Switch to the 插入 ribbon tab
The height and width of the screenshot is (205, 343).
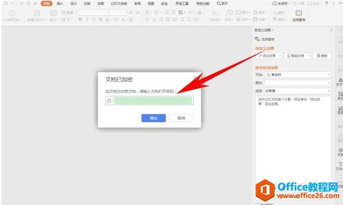pyautogui.click(x=60, y=4)
